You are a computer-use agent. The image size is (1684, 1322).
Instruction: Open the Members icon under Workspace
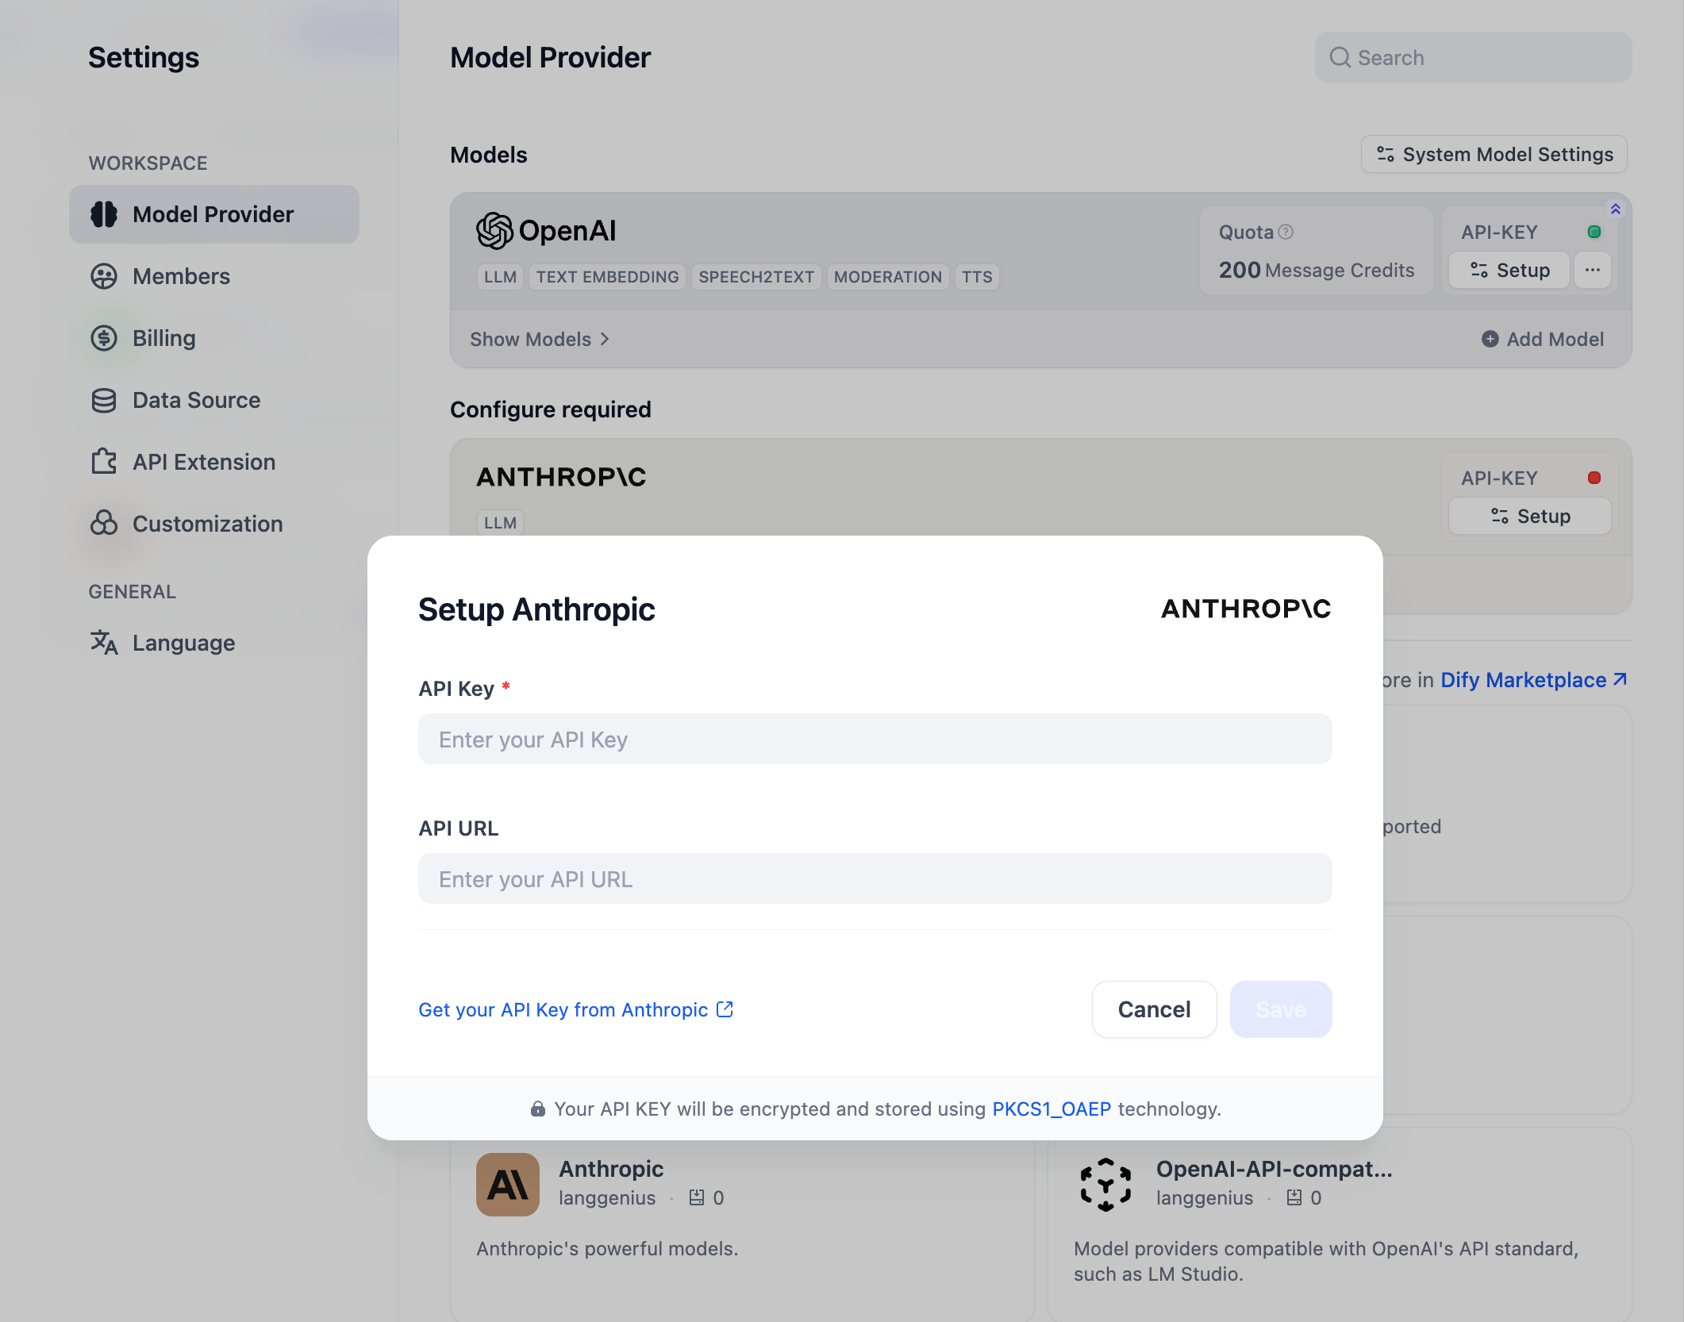click(104, 276)
